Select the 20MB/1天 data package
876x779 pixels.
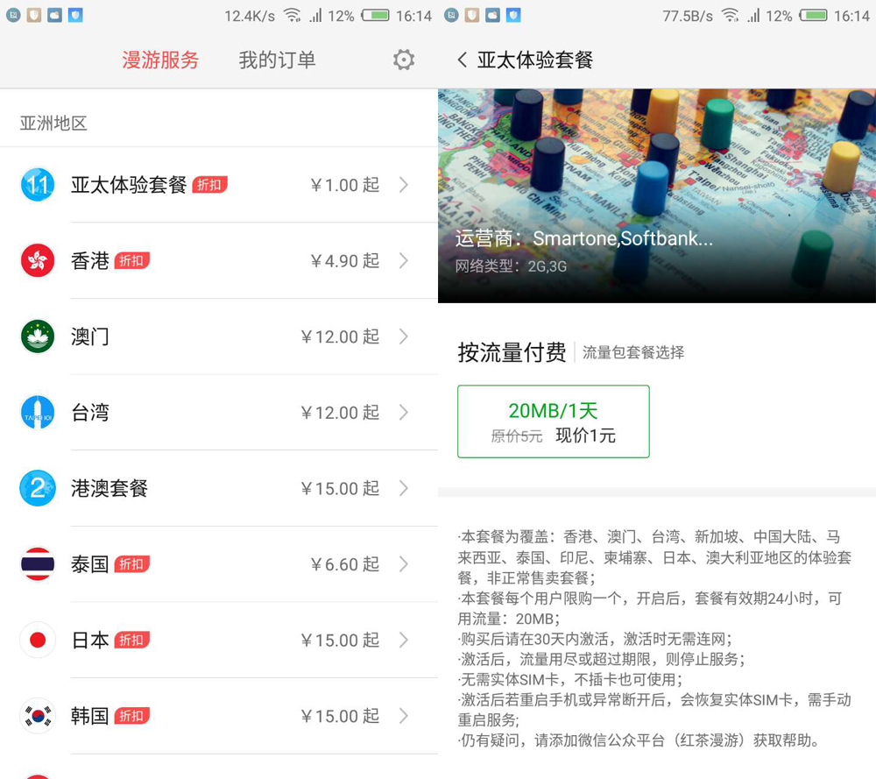[x=553, y=421]
